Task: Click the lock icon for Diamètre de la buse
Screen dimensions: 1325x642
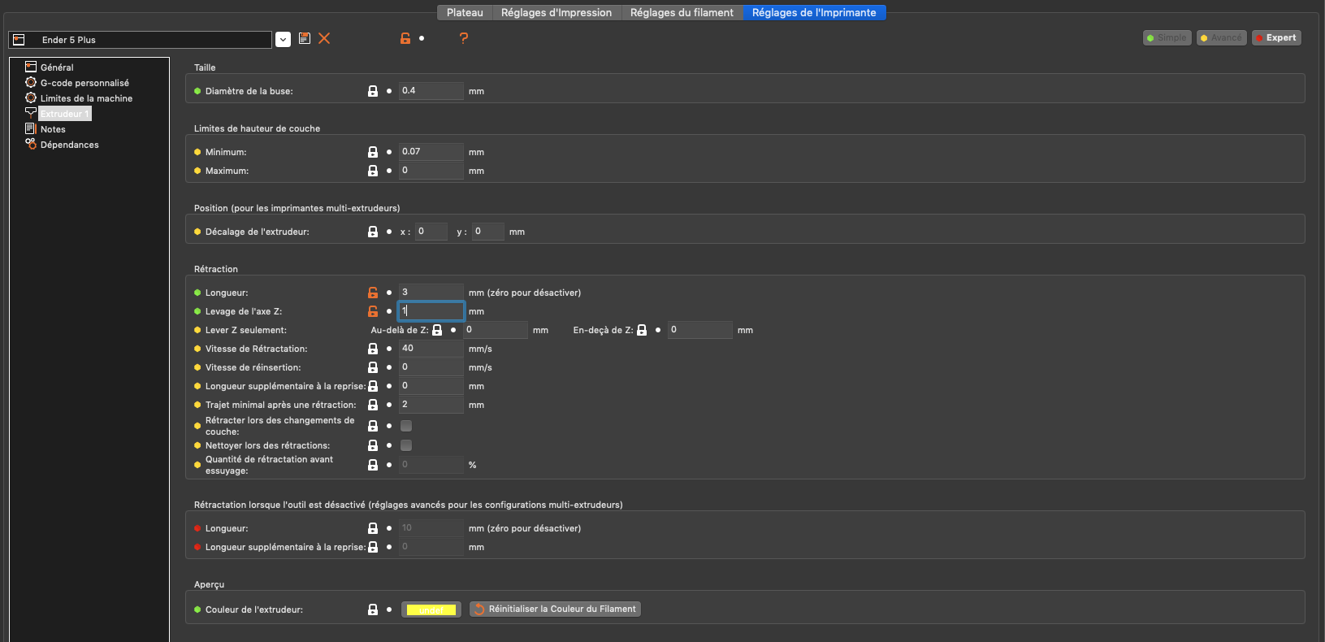Action: pyautogui.click(x=373, y=91)
